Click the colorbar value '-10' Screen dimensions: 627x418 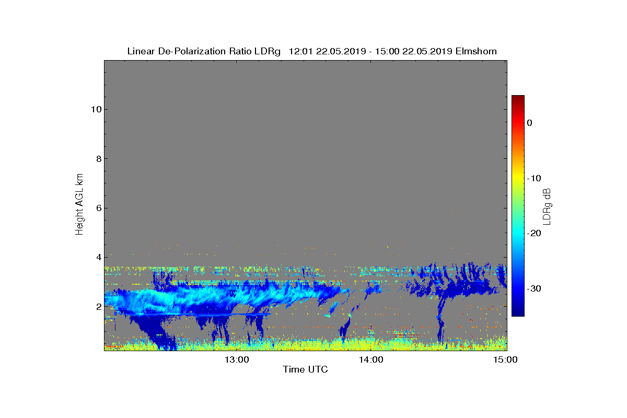(533, 178)
